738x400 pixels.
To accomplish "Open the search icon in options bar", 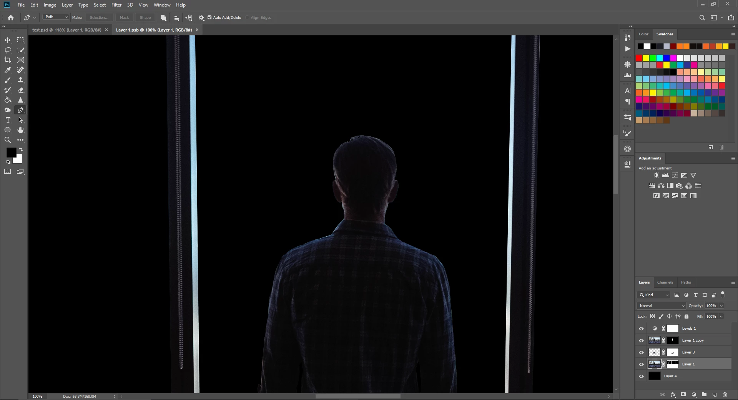I will pos(702,18).
